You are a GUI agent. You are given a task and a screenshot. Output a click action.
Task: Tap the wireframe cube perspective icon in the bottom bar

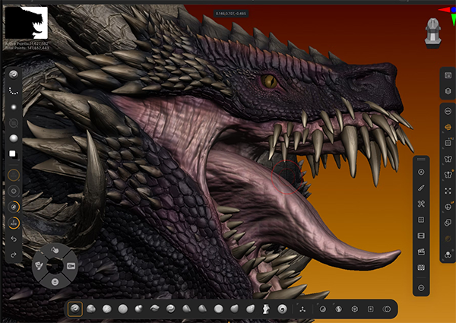coord(354,309)
